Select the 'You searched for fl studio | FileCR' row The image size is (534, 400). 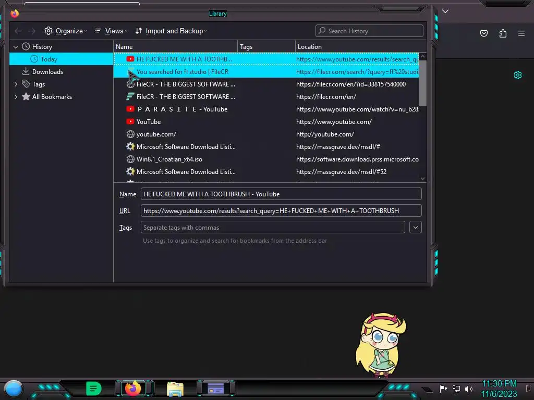pos(266,72)
